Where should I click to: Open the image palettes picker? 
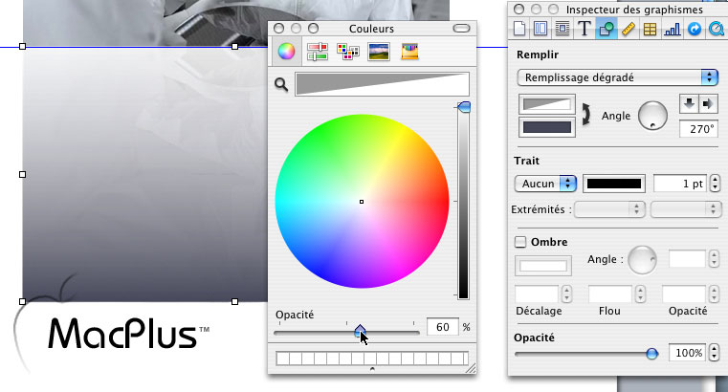coord(379,52)
